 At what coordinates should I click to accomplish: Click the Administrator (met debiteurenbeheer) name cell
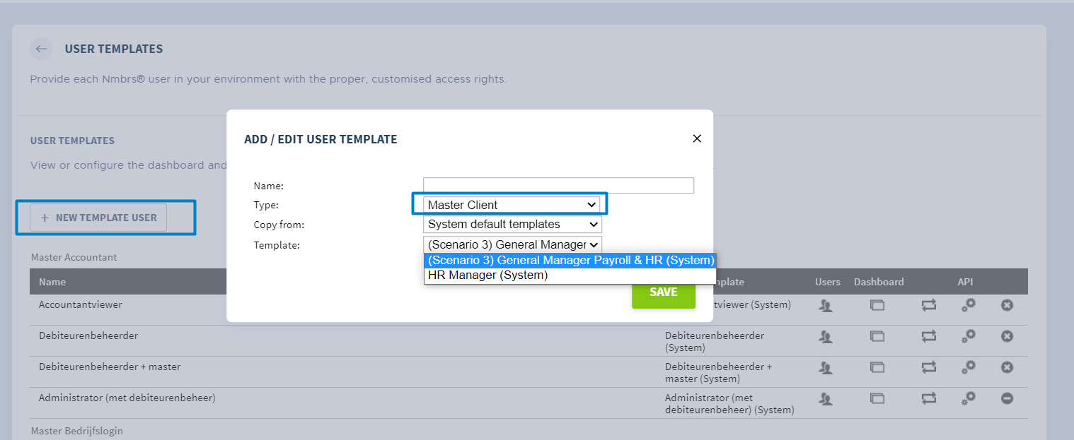pos(127,398)
